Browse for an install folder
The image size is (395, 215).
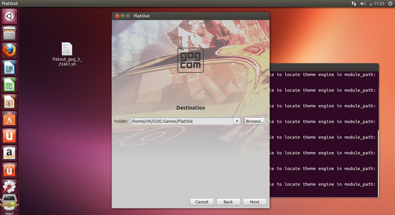(x=255, y=121)
